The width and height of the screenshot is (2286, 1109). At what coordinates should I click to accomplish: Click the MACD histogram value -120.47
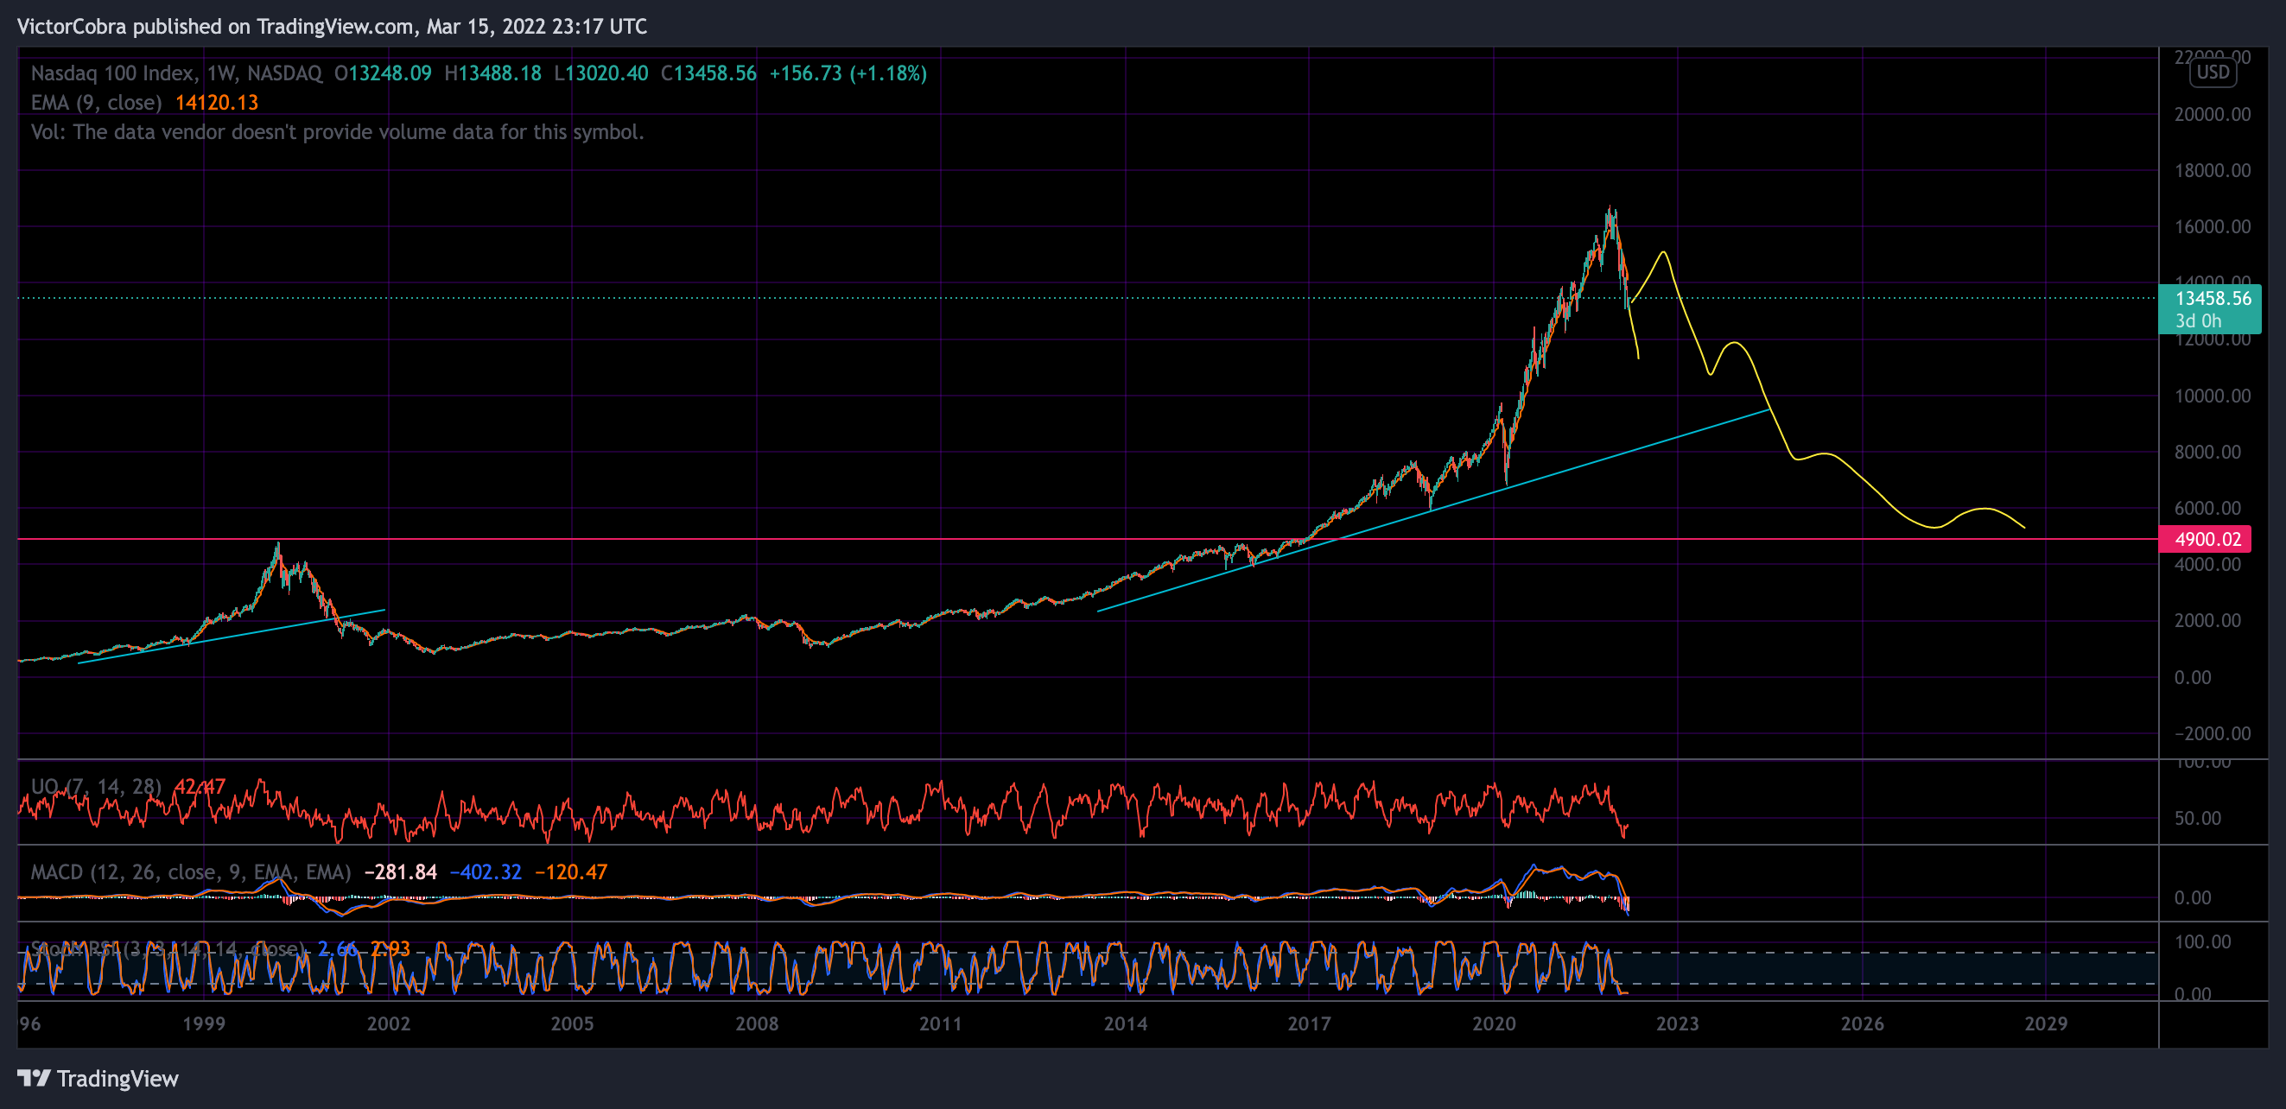coord(570,872)
